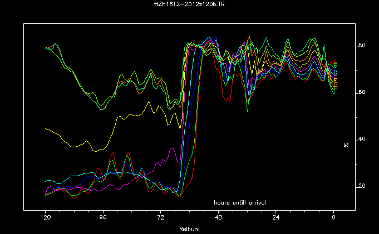This screenshot has height=234, width=379.
Task: Click the cyan series label D
Action: [335, 73]
